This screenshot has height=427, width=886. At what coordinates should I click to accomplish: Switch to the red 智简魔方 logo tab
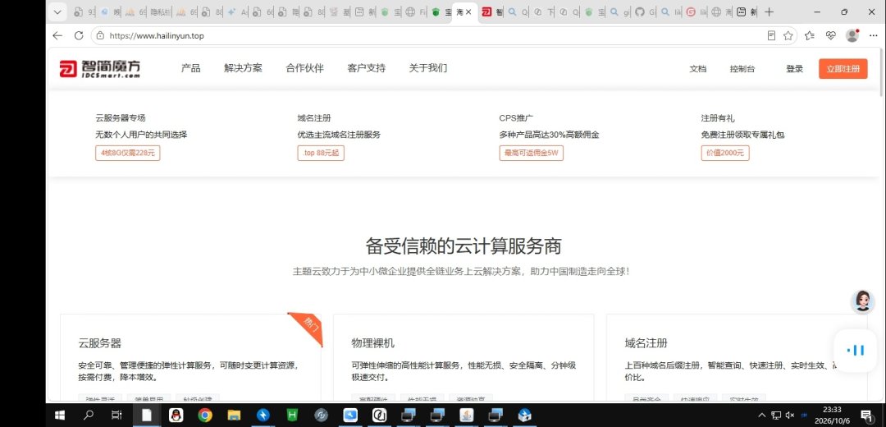[492, 11]
